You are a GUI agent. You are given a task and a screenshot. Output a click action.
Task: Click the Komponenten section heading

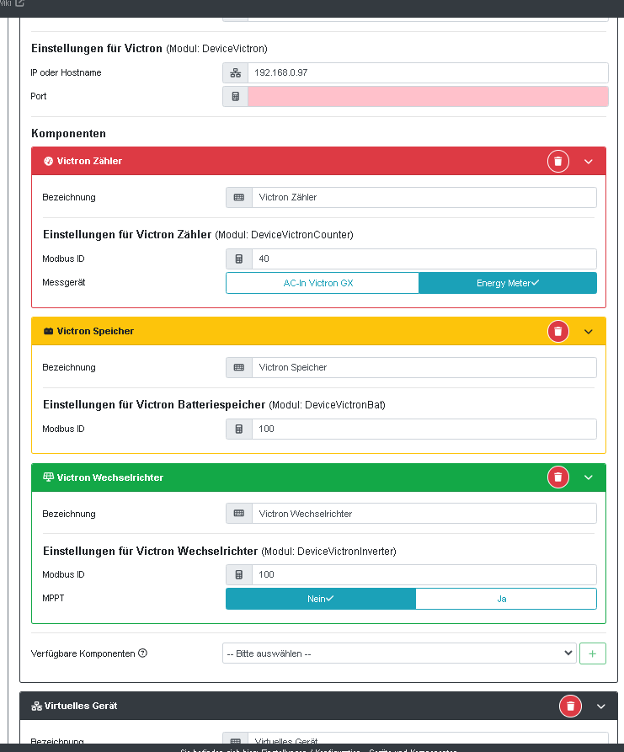click(x=68, y=134)
